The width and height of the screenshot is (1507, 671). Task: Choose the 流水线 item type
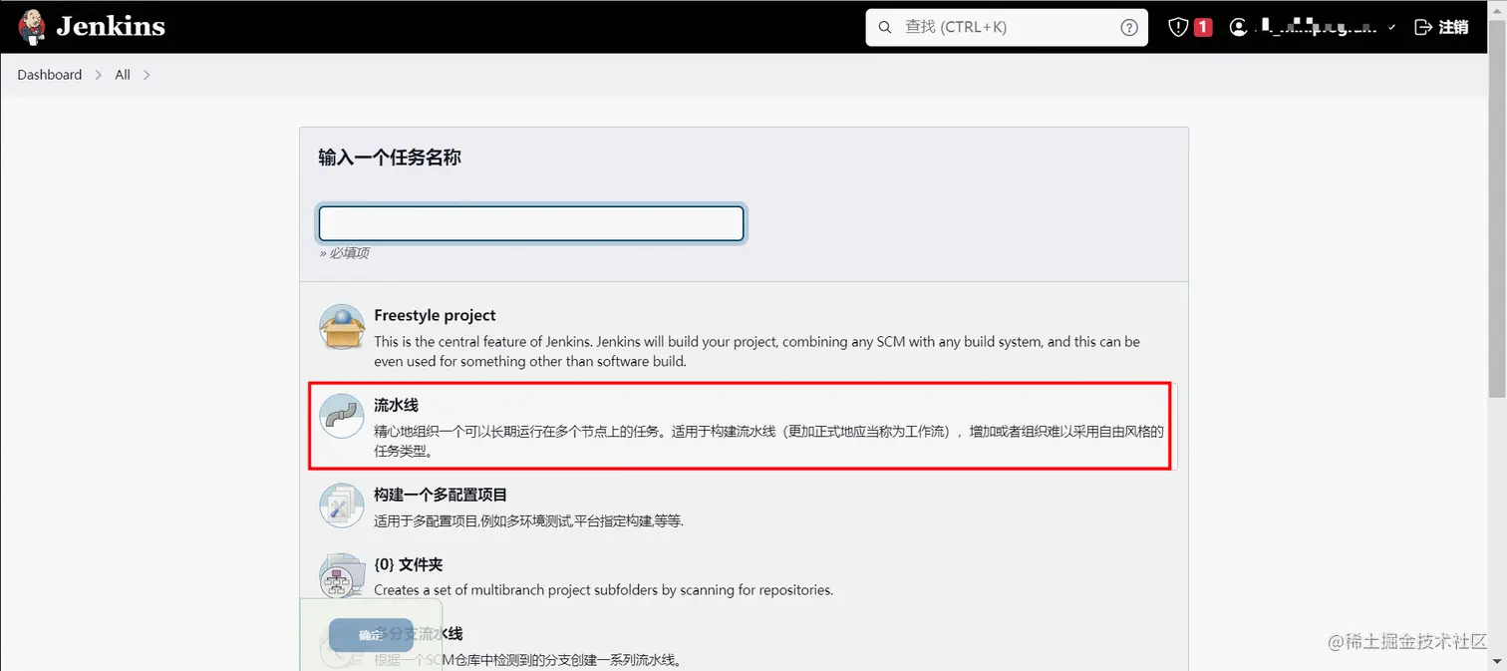(x=744, y=427)
